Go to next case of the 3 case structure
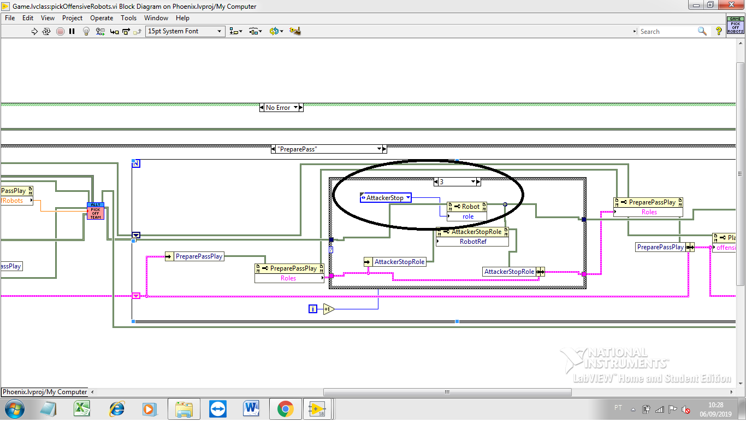746x422 pixels. (x=478, y=182)
